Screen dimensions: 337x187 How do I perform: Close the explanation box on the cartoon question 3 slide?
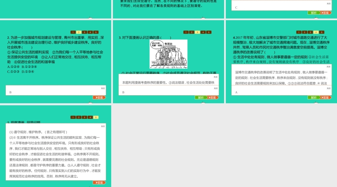pos(216,77)
